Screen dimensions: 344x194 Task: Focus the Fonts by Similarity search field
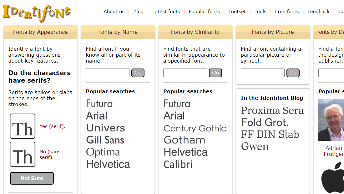click(185, 73)
